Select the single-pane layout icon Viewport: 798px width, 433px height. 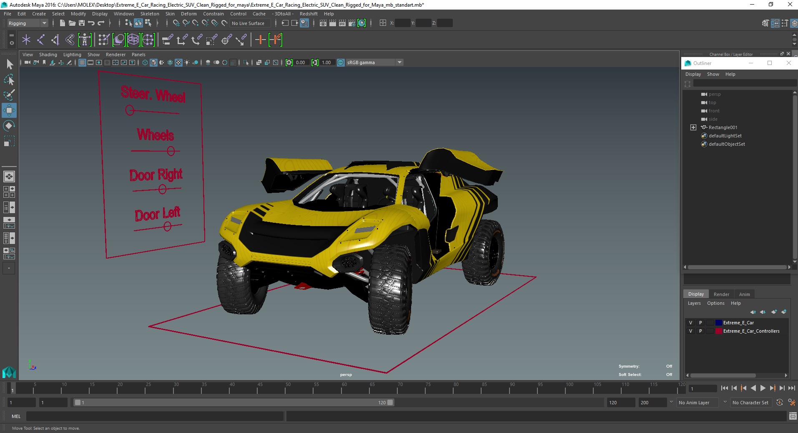point(9,177)
